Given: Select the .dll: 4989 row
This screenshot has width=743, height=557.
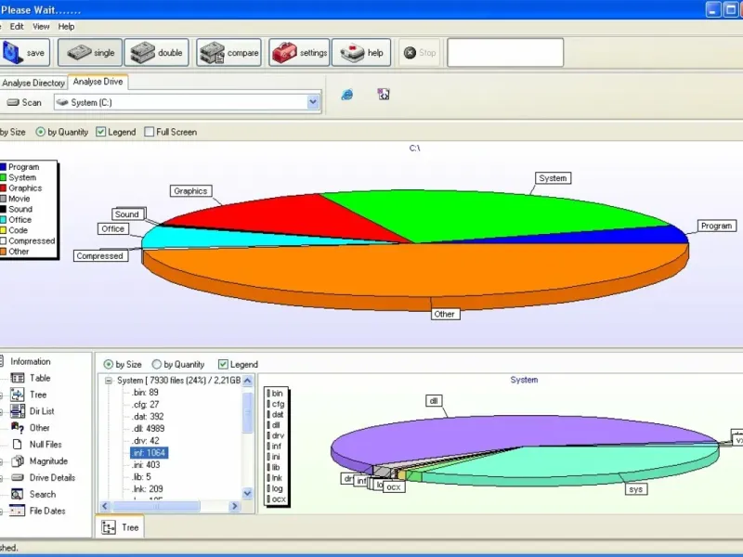Looking at the screenshot, I should [149, 429].
